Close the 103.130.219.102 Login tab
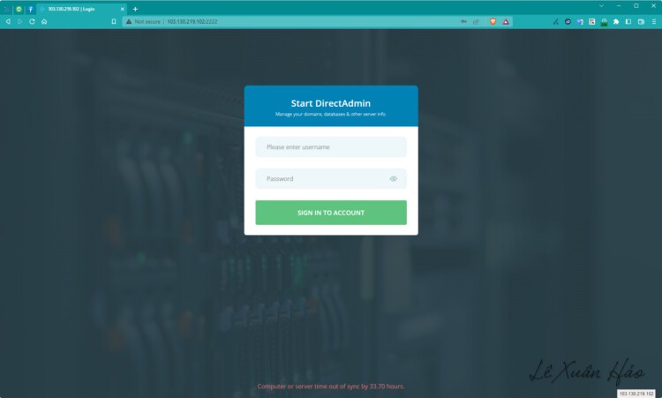 (123, 9)
